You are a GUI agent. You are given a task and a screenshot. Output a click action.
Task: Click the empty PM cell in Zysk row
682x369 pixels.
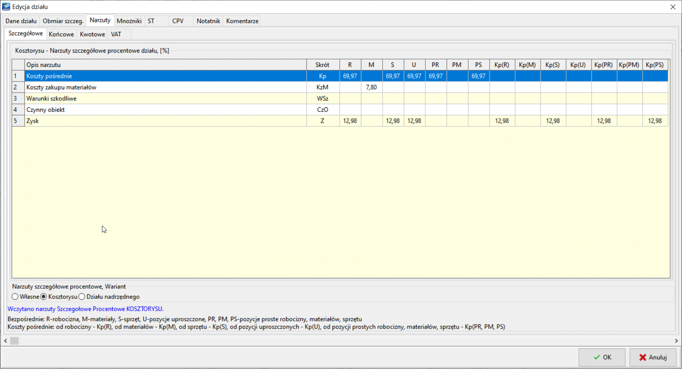click(x=457, y=121)
